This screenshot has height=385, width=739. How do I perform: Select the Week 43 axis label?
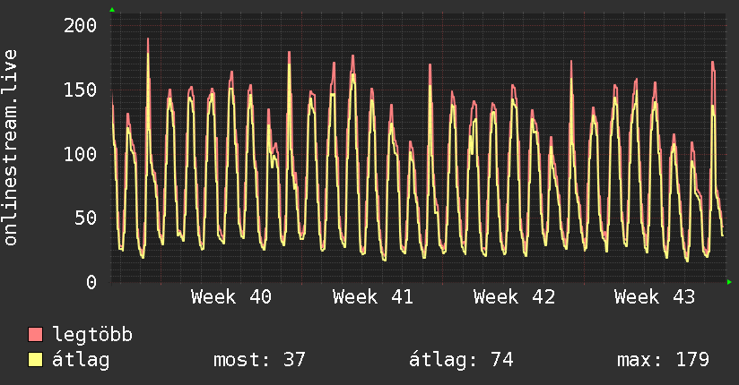point(654,297)
